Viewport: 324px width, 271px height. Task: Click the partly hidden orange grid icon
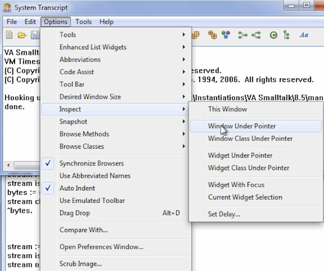196,35
